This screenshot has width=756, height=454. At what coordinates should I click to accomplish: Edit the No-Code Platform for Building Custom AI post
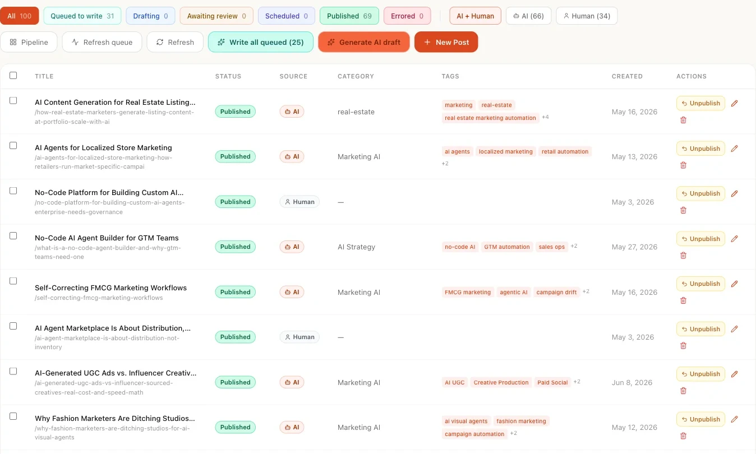734,193
